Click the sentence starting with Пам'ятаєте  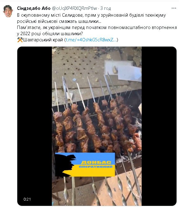[97, 31]
